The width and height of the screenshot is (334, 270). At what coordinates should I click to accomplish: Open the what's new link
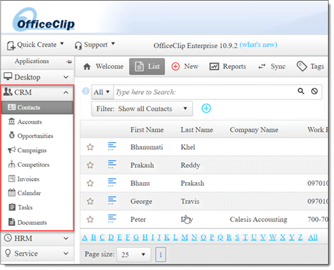(258, 45)
